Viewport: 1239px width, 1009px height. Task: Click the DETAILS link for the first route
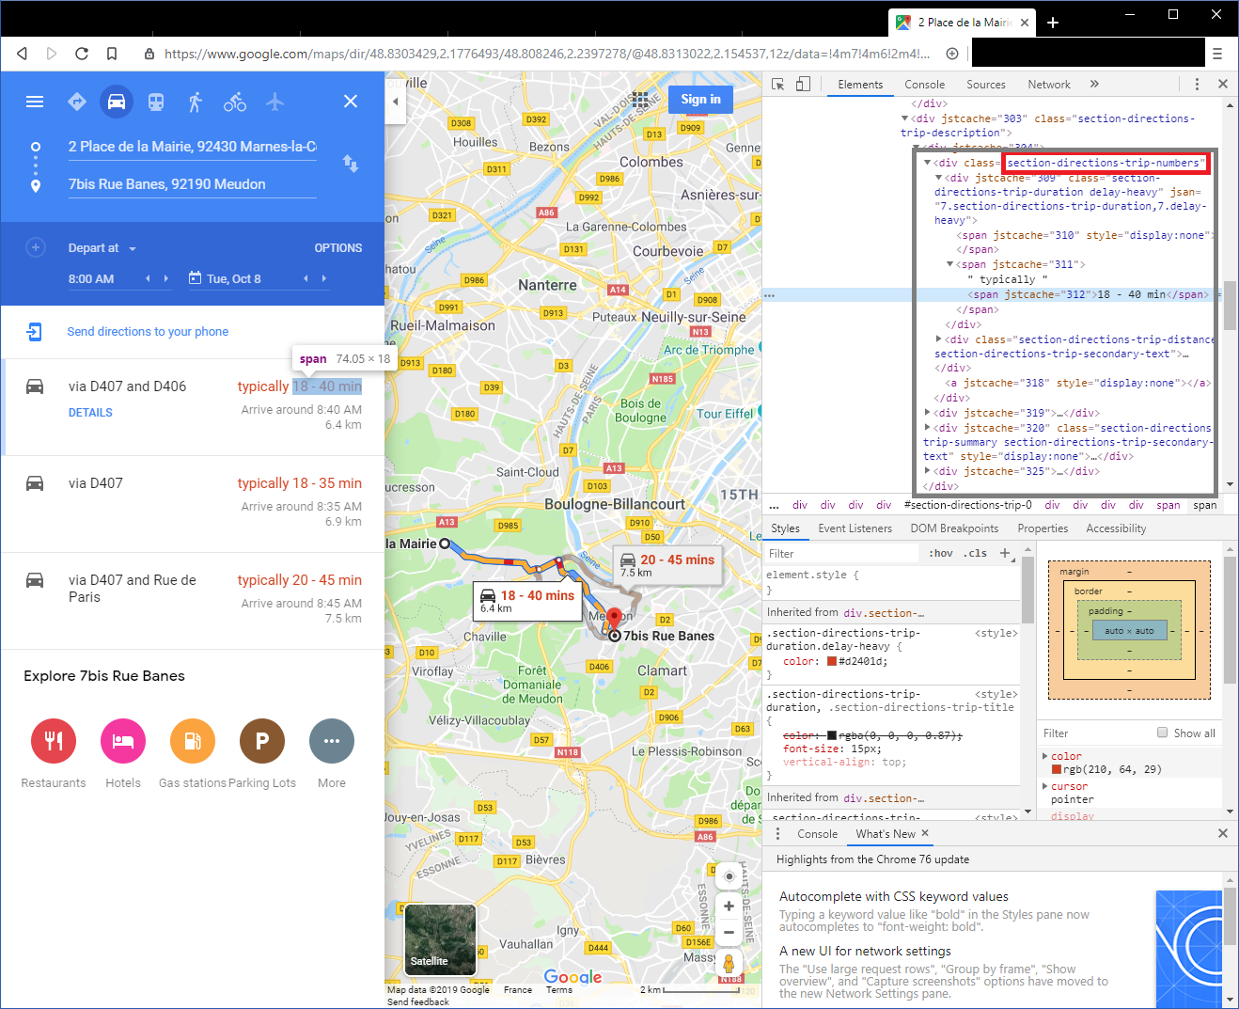(x=89, y=412)
